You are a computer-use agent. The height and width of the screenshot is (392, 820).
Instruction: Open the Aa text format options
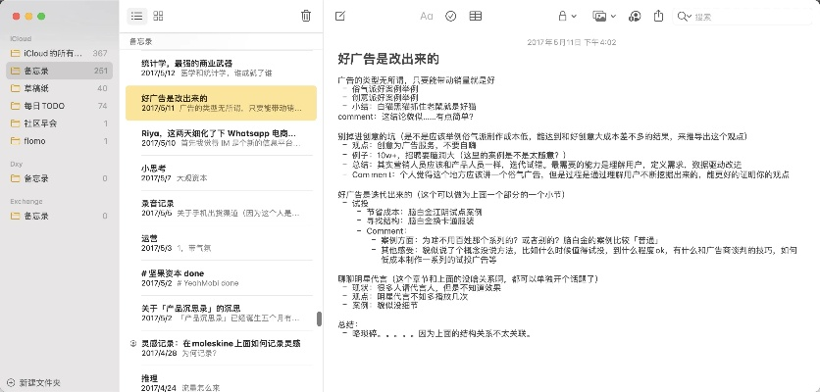coord(426,16)
